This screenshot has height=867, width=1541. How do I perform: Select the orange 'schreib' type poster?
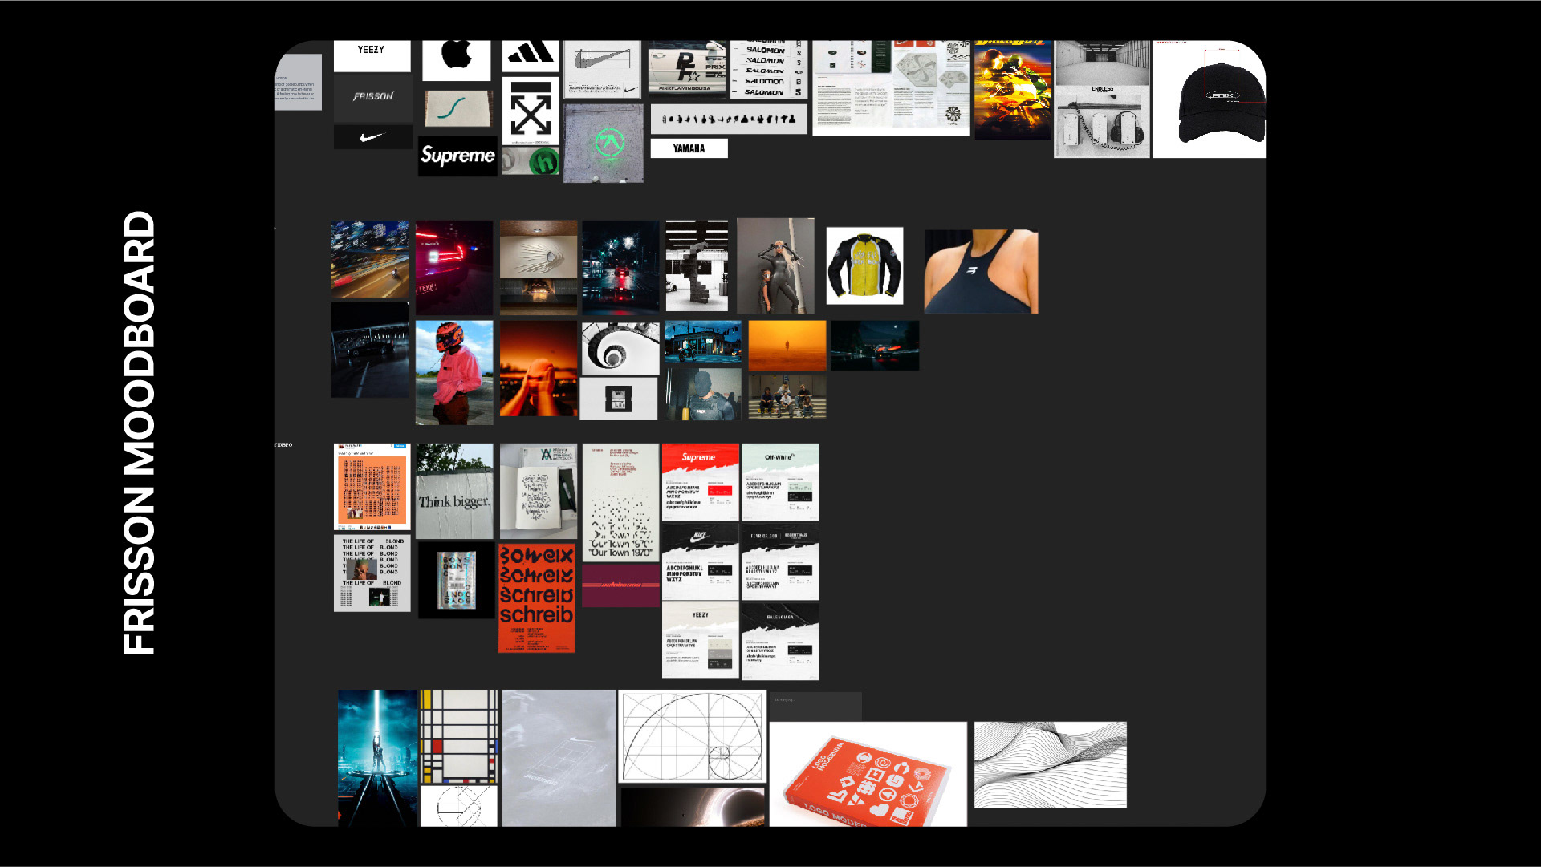[x=536, y=598]
